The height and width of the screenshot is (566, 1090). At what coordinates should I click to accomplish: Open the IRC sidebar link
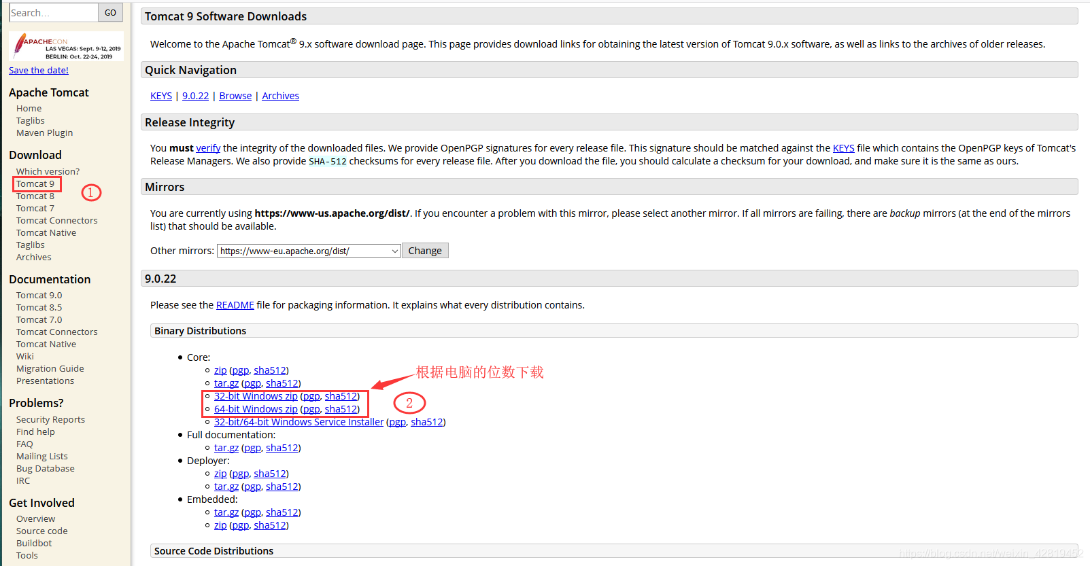(x=23, y=481)
